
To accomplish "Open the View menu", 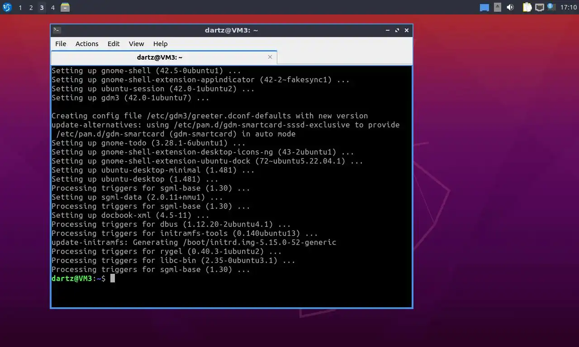I will click(x=136, y=44).
